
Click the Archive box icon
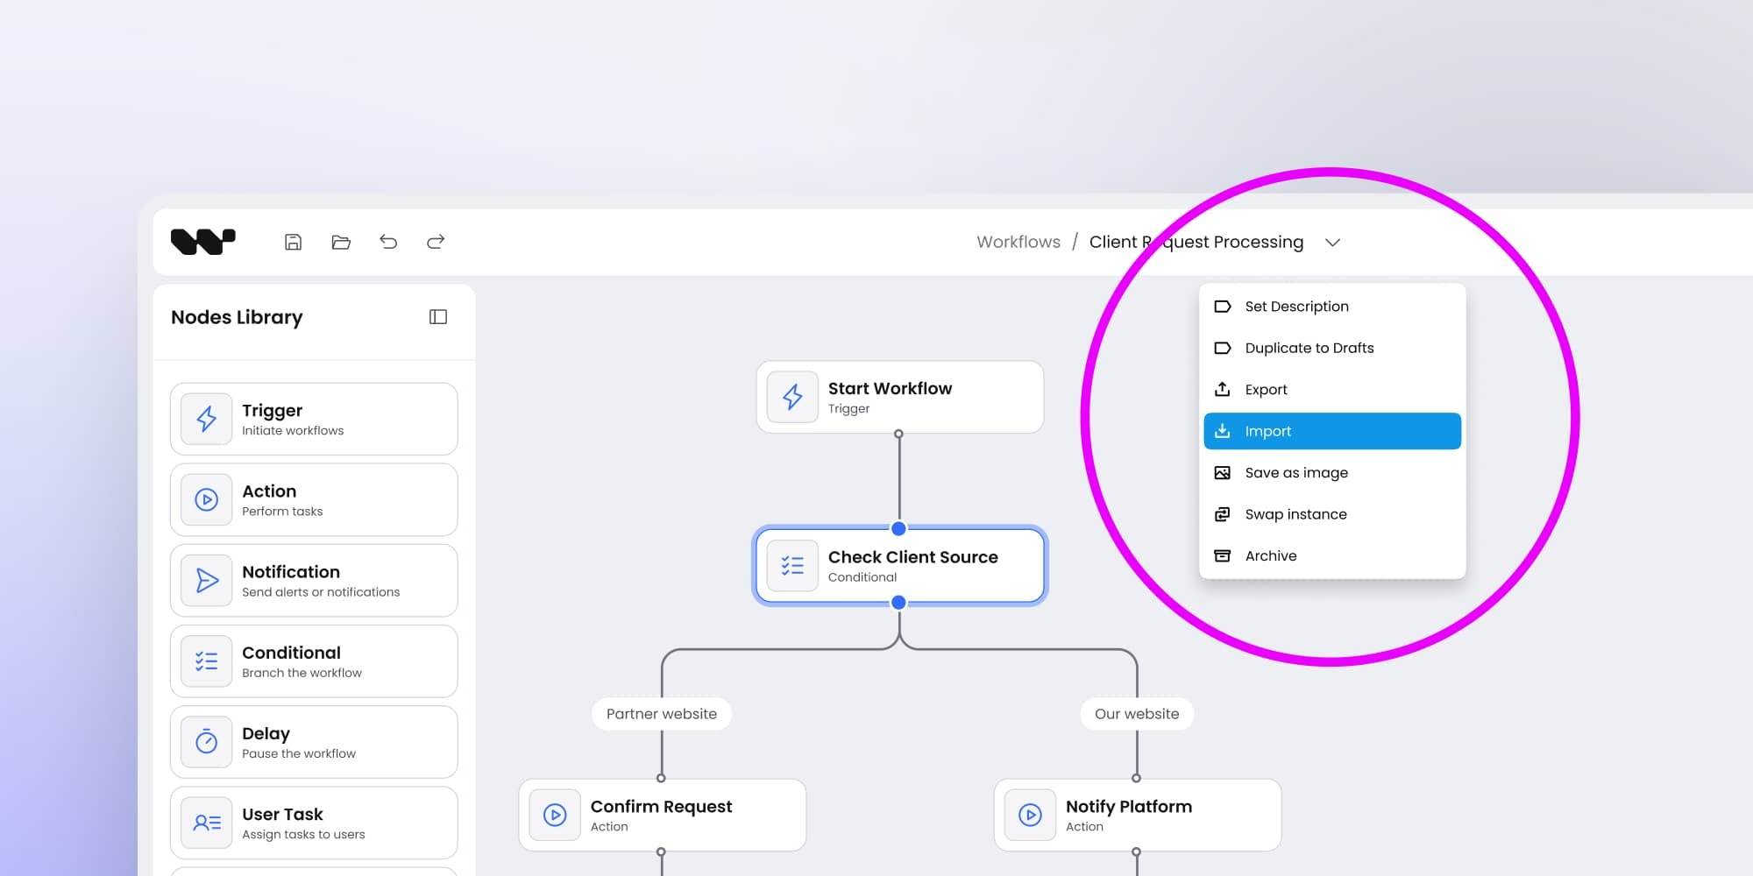click(x=1222, y=555)
